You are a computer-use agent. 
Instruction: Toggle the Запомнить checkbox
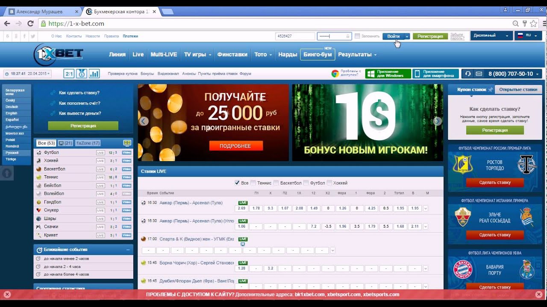pos(357,36)
